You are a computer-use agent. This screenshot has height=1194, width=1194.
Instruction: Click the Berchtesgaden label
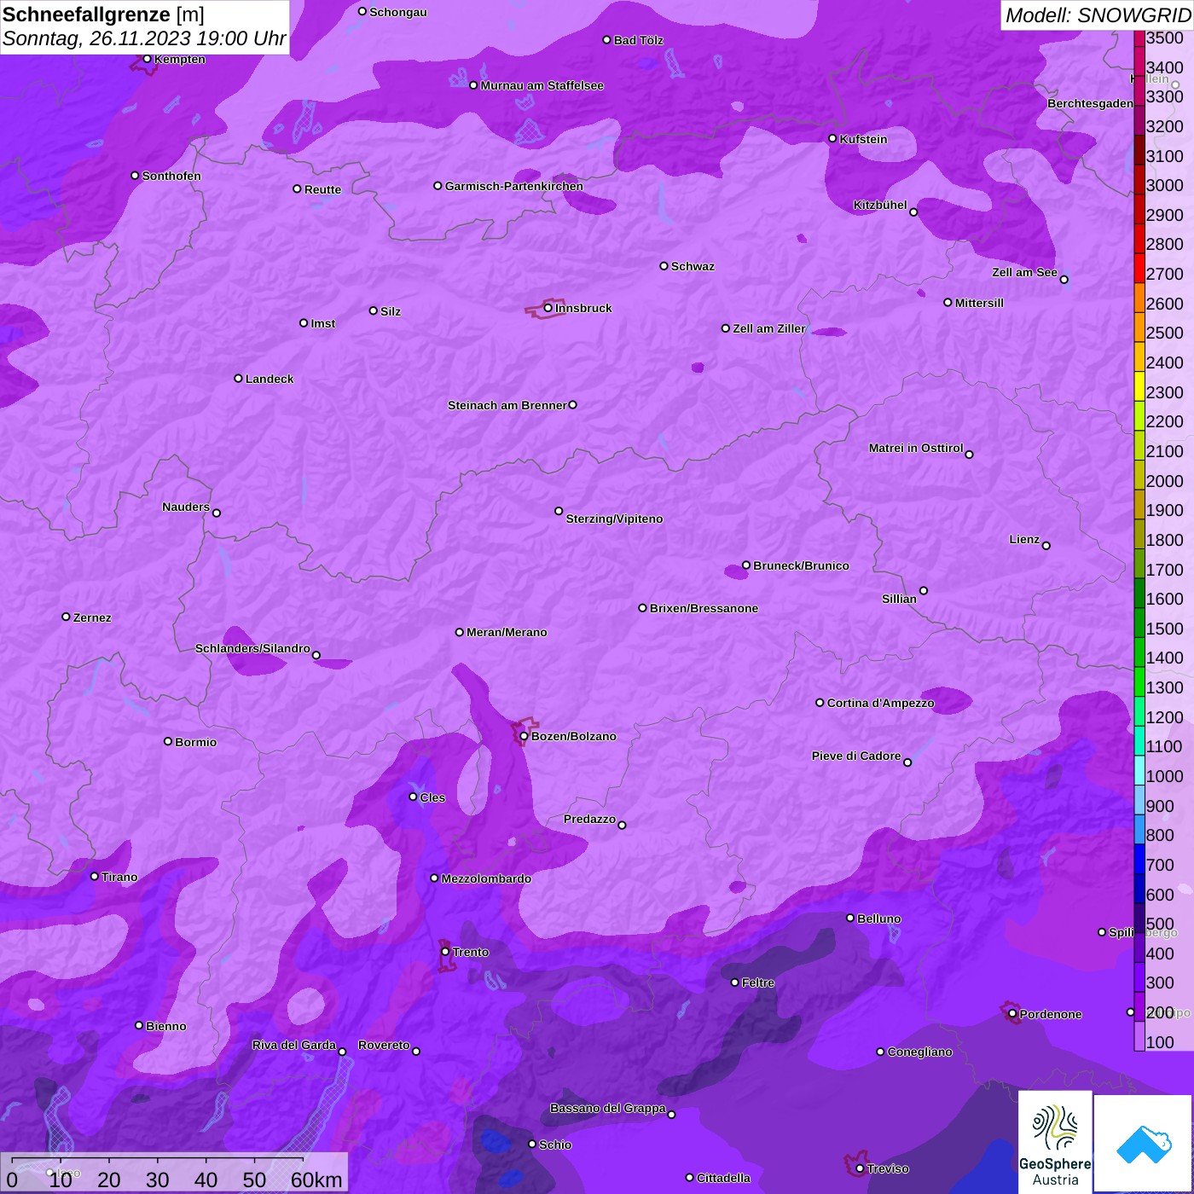pyautogui.click(x=1090, y=103)
